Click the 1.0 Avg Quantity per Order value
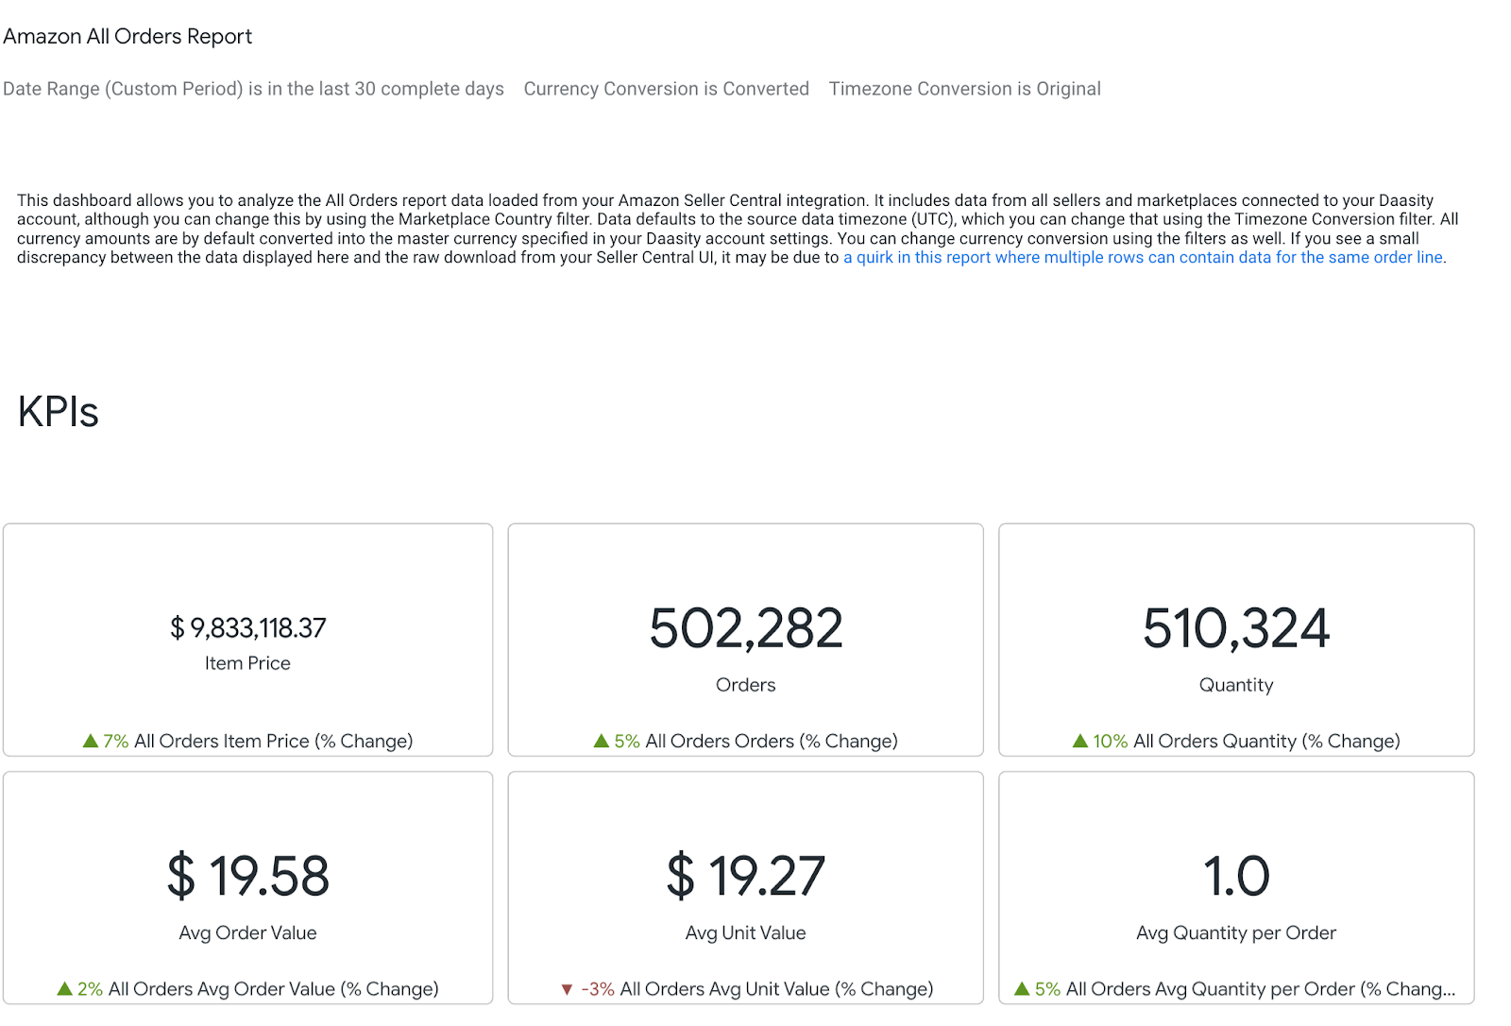The image size is (1511, 1026). point(1236,876)
